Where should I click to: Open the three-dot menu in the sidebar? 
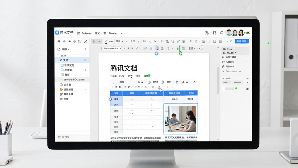click(85, 49)
